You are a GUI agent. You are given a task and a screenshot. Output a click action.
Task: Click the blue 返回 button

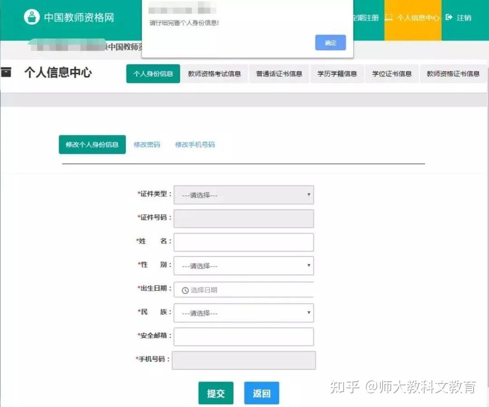(261, 393)
